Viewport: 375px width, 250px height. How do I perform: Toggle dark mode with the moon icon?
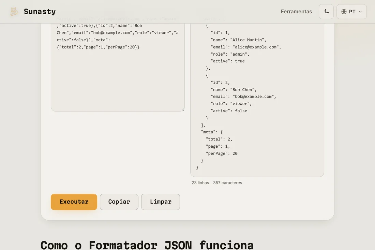326,12
